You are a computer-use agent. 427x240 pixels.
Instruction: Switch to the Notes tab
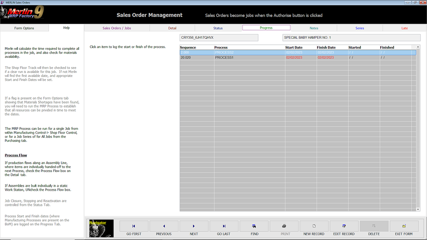(314, 28)
